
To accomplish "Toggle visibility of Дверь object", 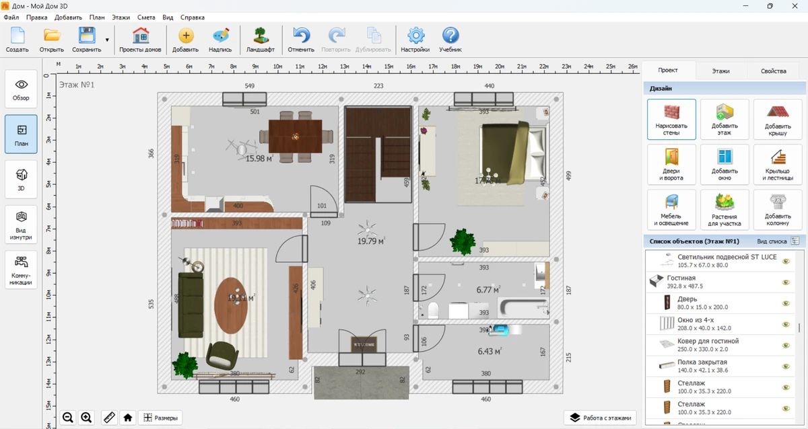I will pos(785,303).
